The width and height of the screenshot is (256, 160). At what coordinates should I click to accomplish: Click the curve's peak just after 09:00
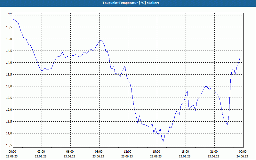101,40
